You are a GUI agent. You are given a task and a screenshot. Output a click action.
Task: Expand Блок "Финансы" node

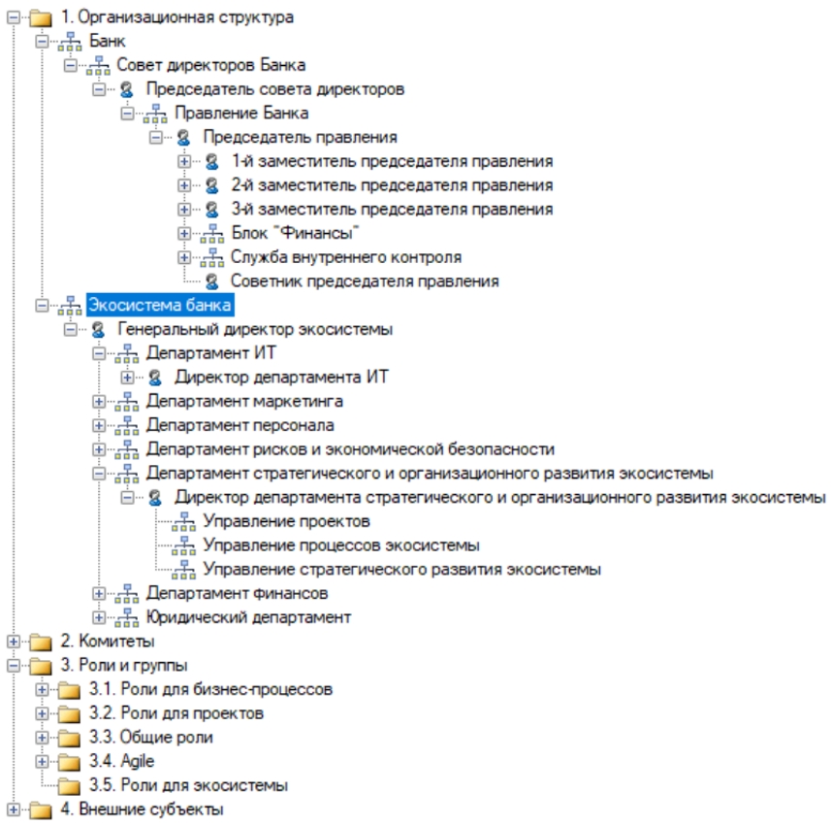(184, 234)
